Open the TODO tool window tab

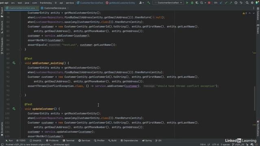point(21,141)
